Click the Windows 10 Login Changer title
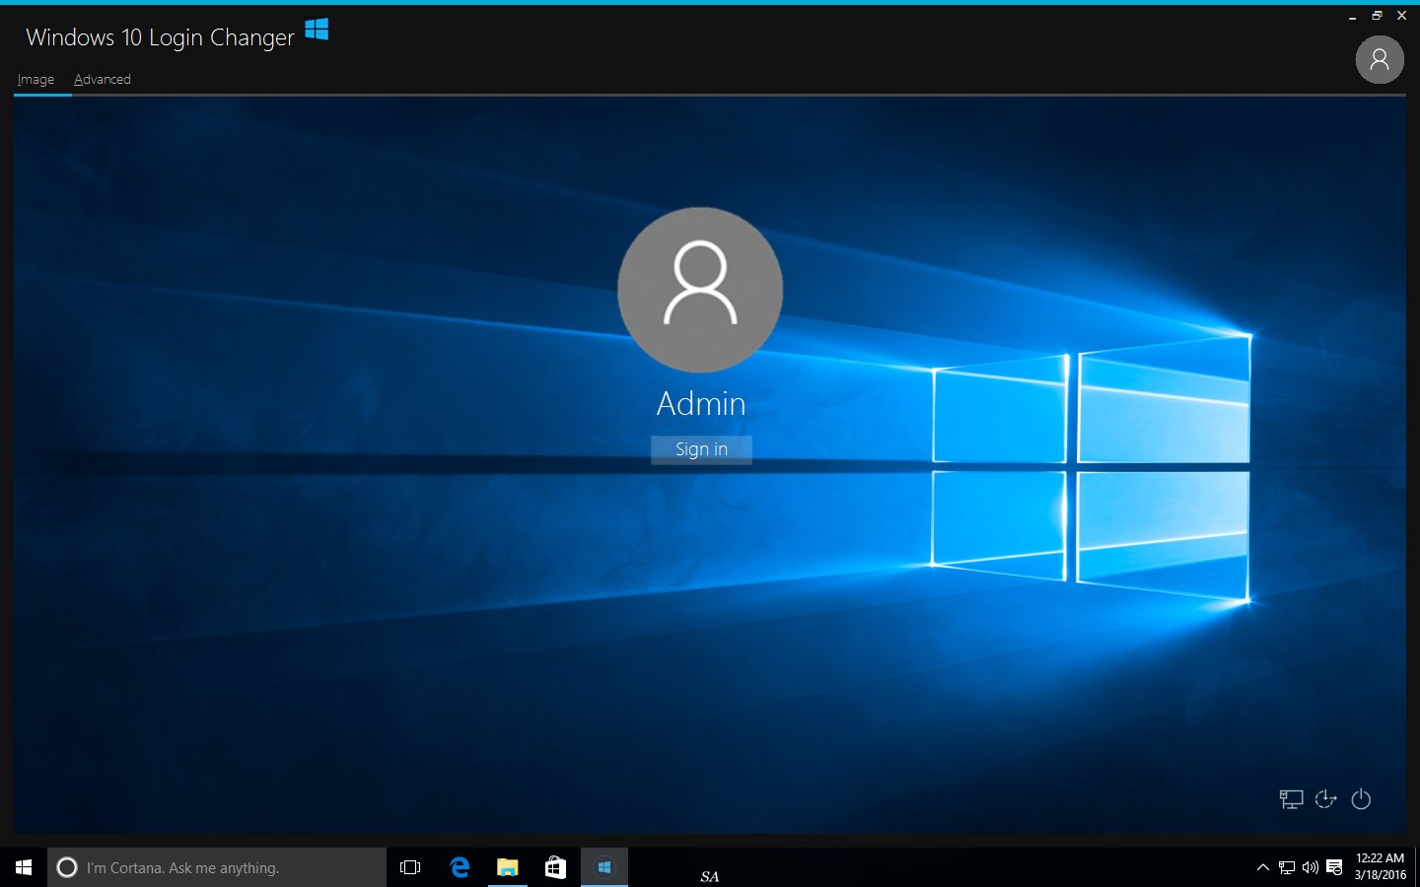Viewport: 1420px width, 887px height. pos(160,37)
